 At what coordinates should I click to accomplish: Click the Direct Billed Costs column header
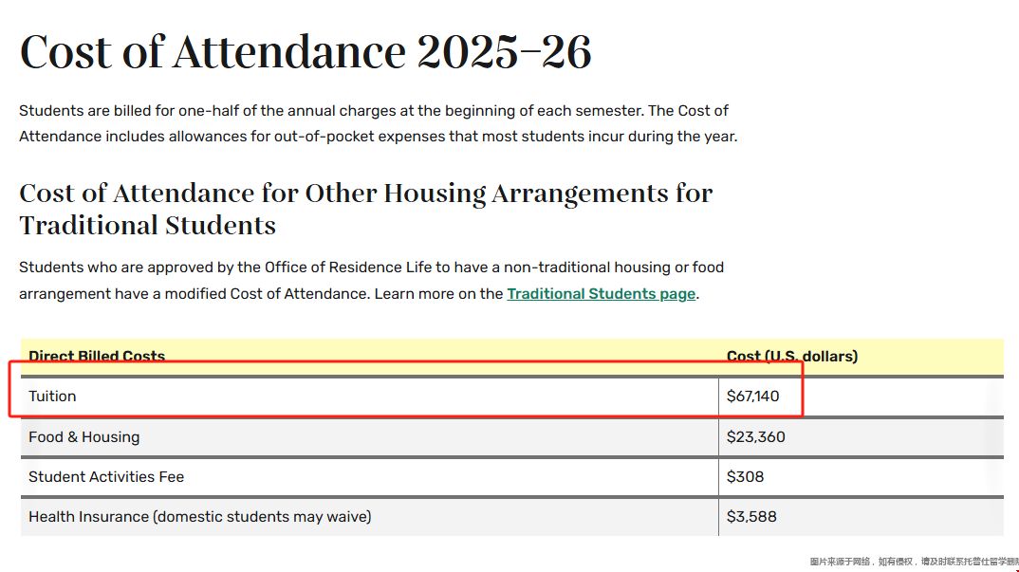coord(97,357)
